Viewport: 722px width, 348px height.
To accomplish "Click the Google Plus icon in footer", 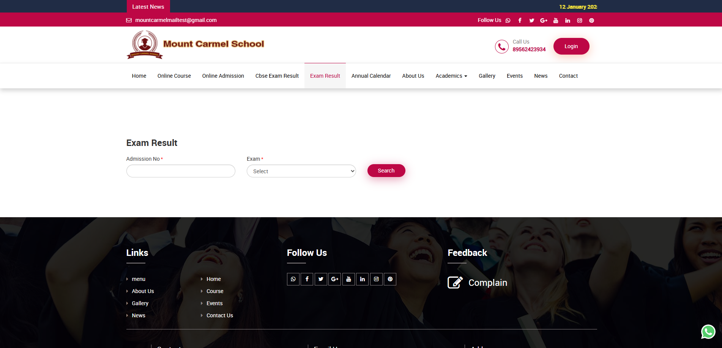I will pyautogui.click(x=334, y=279).
